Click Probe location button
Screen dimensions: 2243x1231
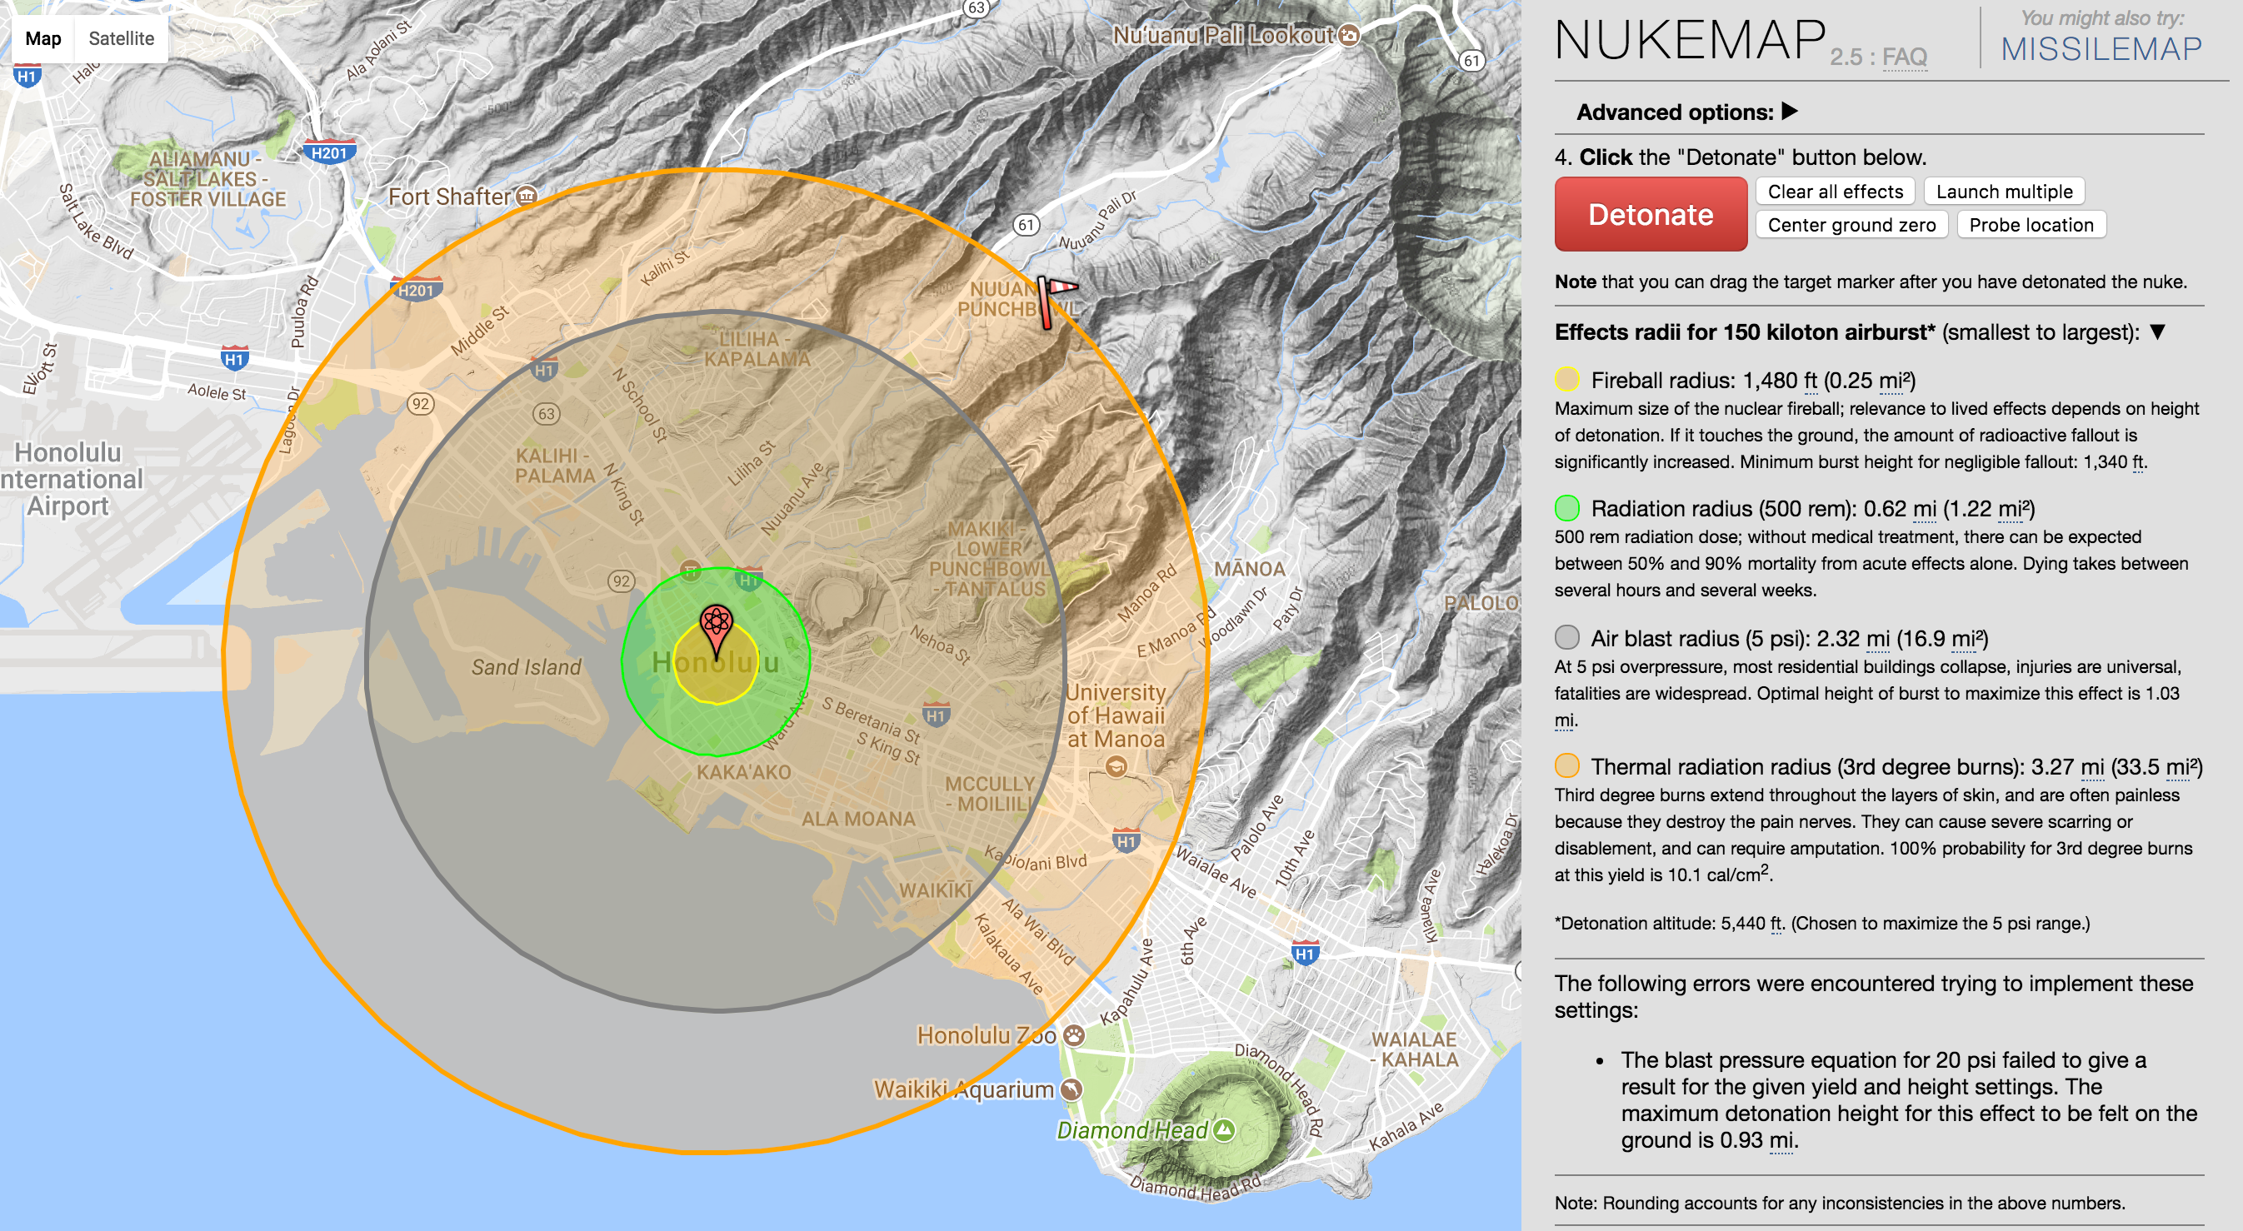2031,225
